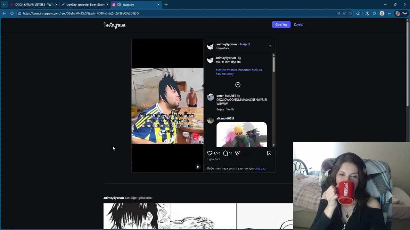Open the favorites list icon
The image size is (410, 230).
[x=374, y=13]
